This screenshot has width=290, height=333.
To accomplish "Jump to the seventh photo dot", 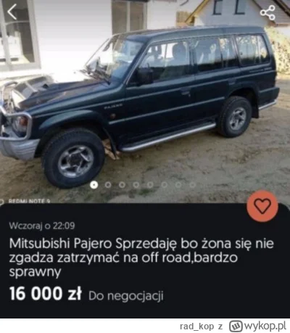I will coord(178,185).
